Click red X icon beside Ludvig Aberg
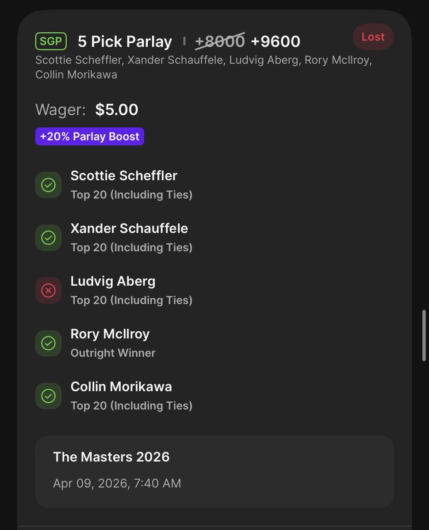The height and width of the screenshot is (530, 429). pyautogui.click(x=48, y=291)
